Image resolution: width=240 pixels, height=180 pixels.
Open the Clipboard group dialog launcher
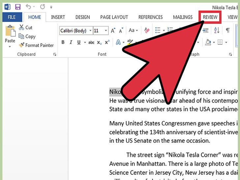tap(55, 54)
